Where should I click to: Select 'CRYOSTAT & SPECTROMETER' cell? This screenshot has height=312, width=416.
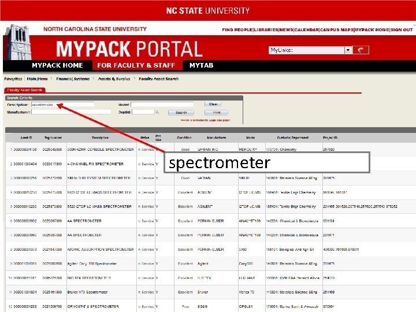93,306
